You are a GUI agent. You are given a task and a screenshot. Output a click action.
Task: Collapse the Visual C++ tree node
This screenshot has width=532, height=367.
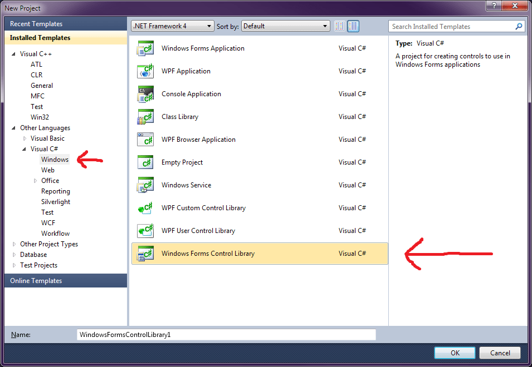tap(13, 54)
